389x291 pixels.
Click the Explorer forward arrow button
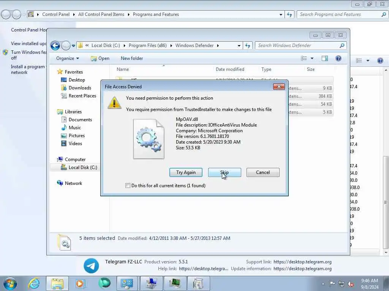pyautogui.click(x=66, y=45)
